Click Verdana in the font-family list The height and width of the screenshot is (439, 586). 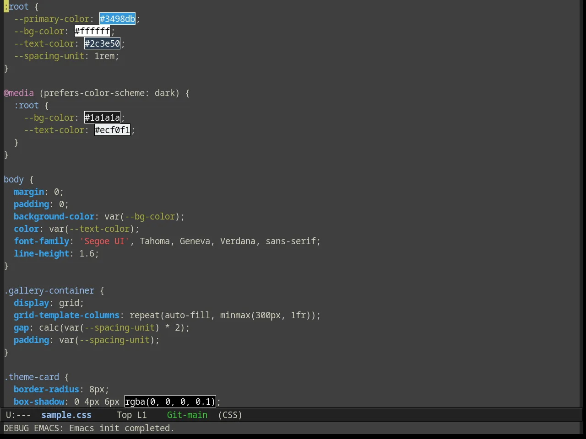pos(238,241)
